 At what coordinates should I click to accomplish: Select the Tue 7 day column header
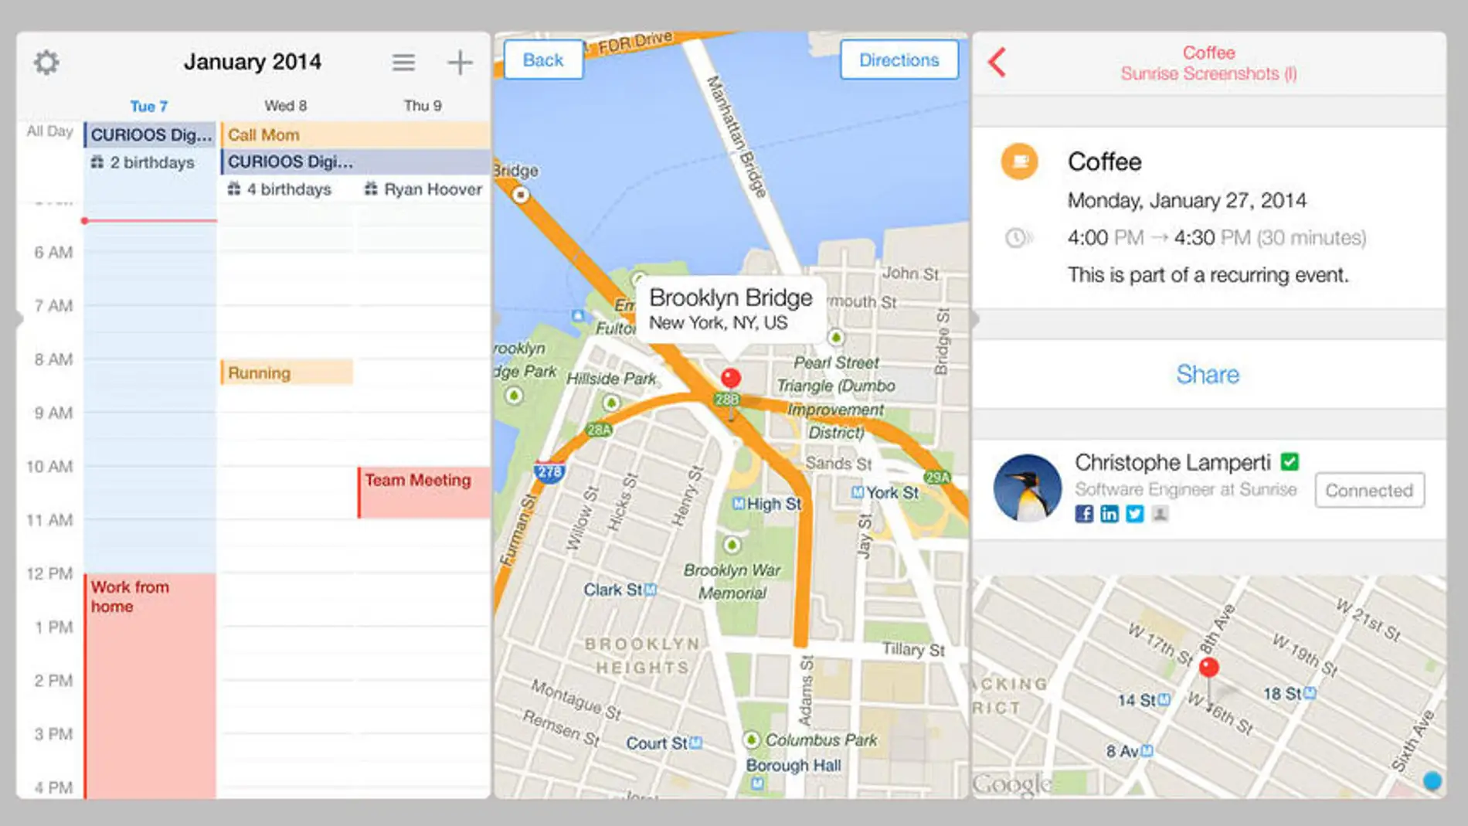click(x=148, y=106)
